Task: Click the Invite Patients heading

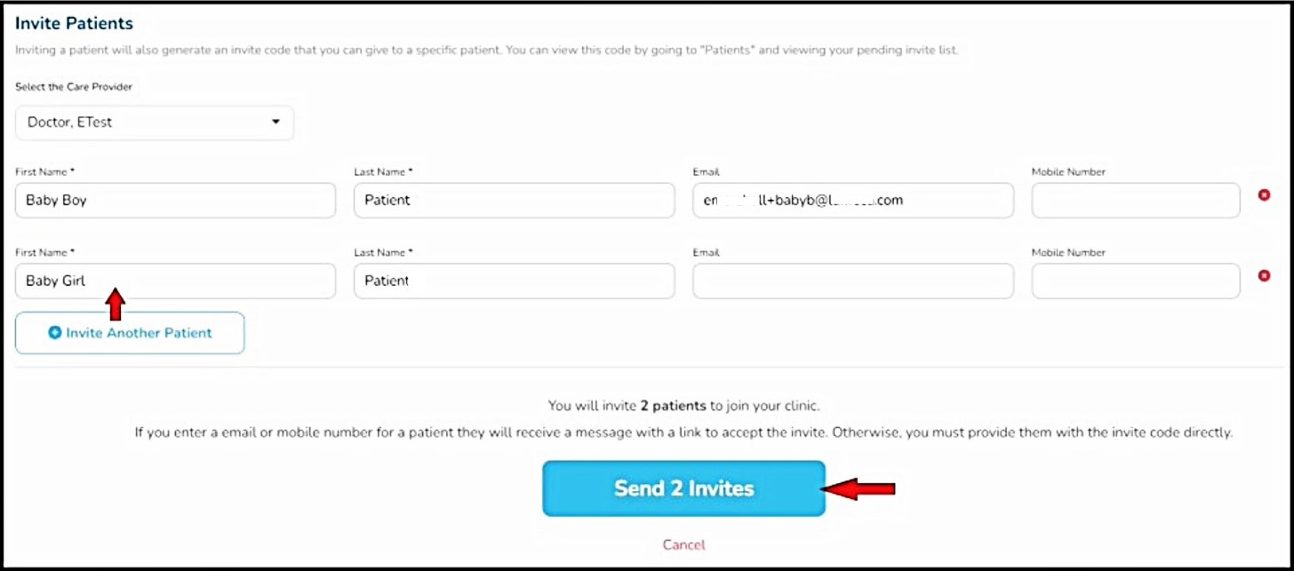Action: 74,23
